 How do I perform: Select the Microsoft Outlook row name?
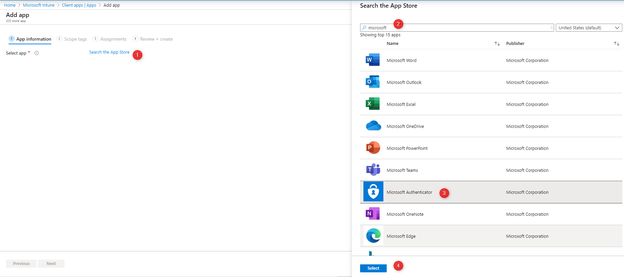click(404, 82)
